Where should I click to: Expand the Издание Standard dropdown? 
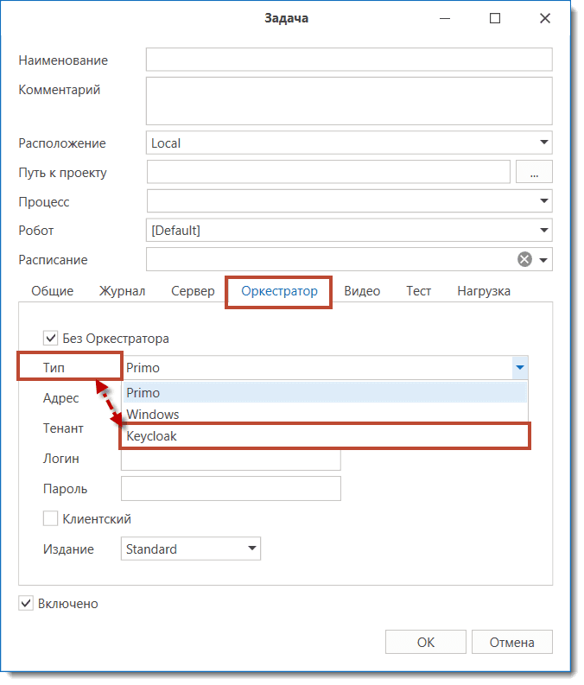tap(251, 549)
